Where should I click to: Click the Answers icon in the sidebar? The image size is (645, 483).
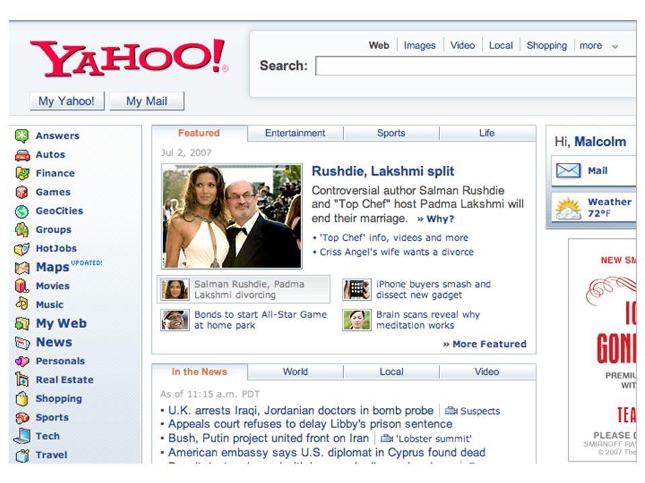[21, 136]
